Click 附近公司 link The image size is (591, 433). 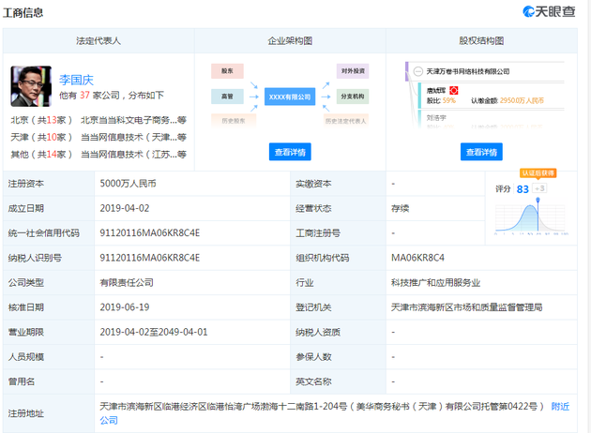pos(560,407)
